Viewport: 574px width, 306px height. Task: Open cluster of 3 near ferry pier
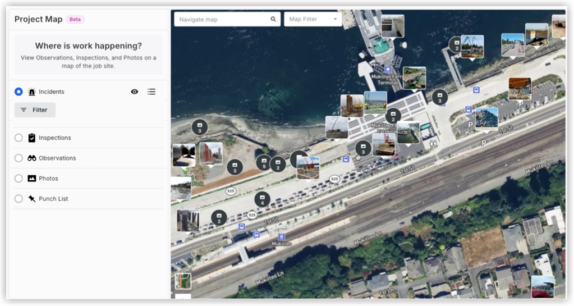[440, 97]
